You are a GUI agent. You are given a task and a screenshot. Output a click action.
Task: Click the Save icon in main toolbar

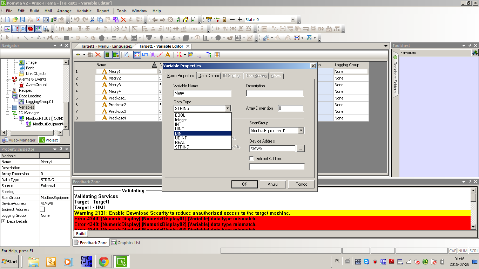tap(22, 20)
